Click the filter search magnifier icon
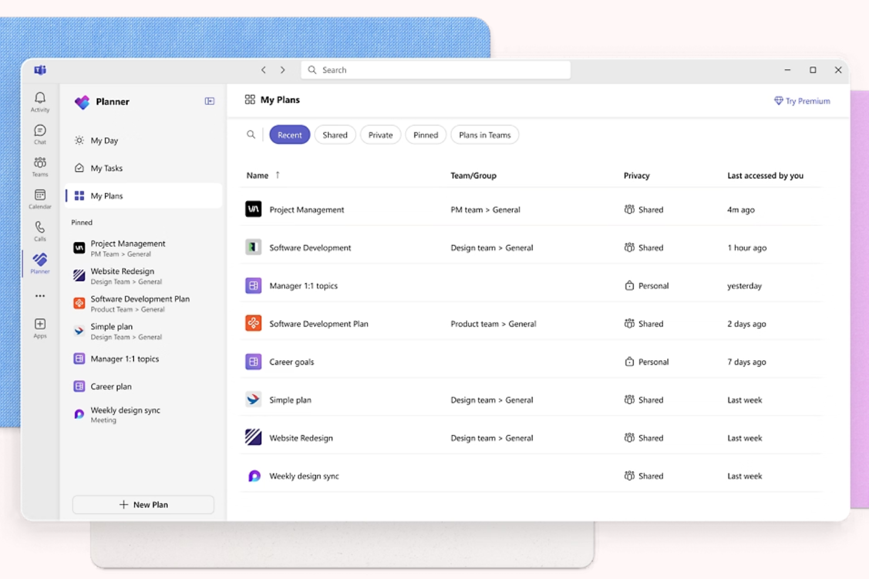 [251, 135]
